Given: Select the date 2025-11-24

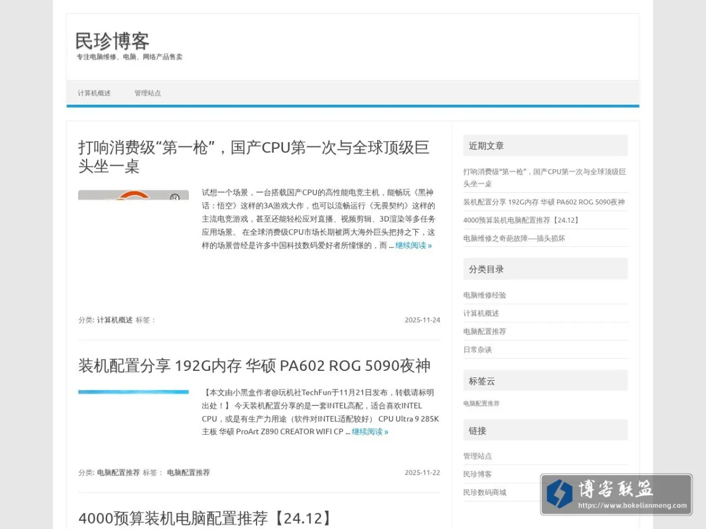Looking at the screenshot, I should click(x=422, y=320).
